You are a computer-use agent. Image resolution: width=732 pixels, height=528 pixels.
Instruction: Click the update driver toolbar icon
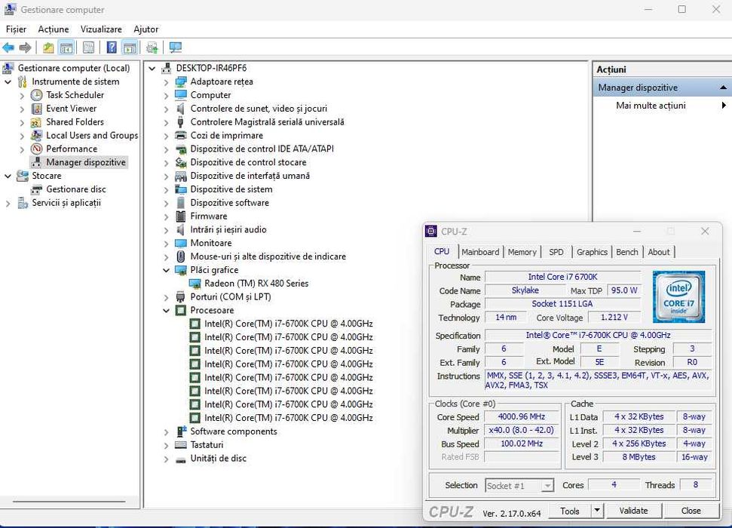(152, 48)
